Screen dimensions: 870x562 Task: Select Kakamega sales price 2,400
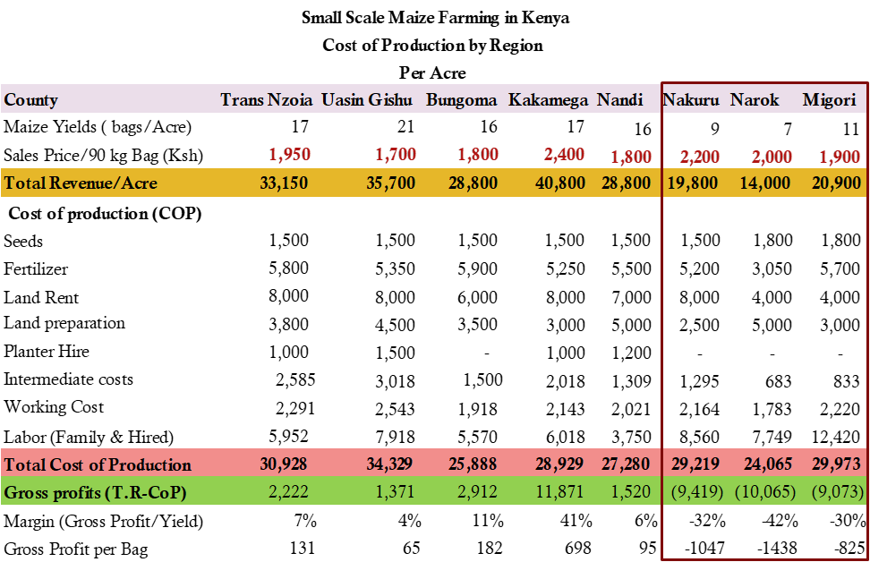[564, 155]
